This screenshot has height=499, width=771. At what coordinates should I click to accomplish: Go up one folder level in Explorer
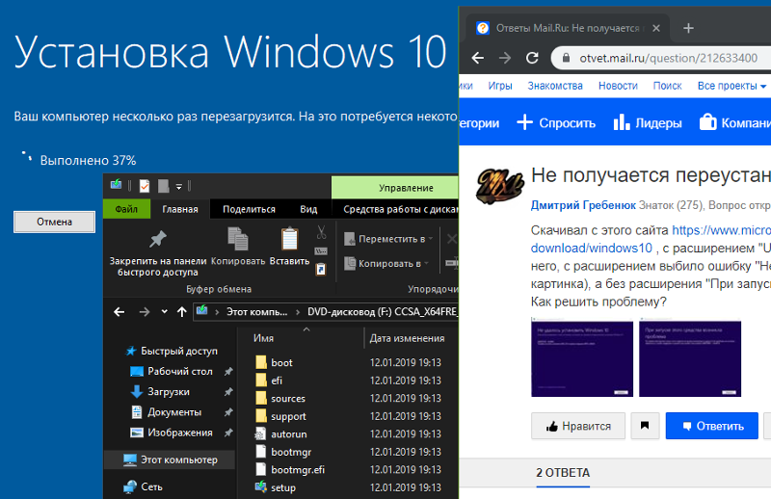tap(182, 312)
